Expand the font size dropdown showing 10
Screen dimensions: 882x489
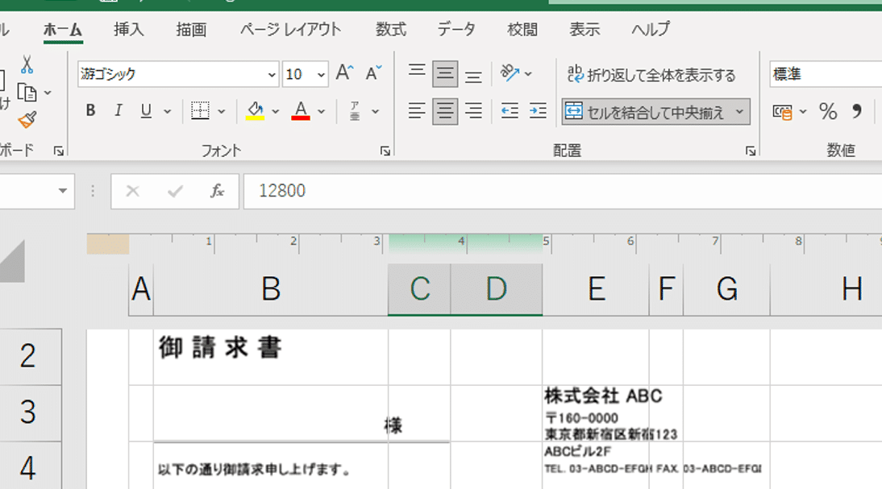[321, 75]
